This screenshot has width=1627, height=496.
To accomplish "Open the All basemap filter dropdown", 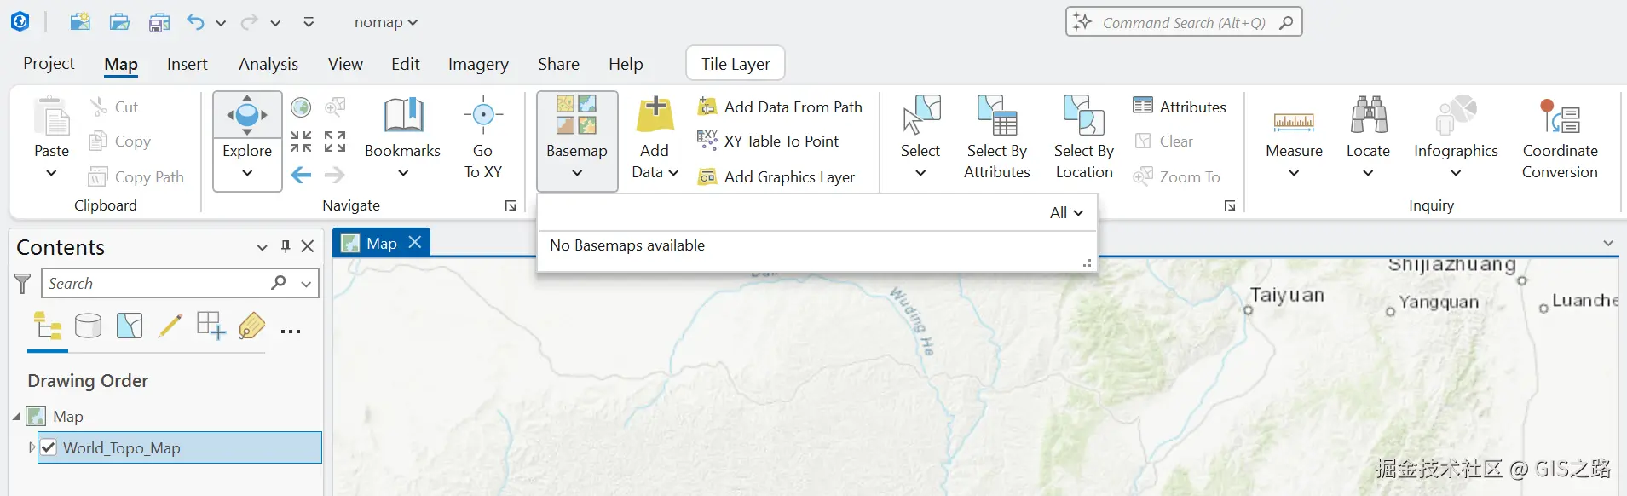I will [x=1066, y=212].
